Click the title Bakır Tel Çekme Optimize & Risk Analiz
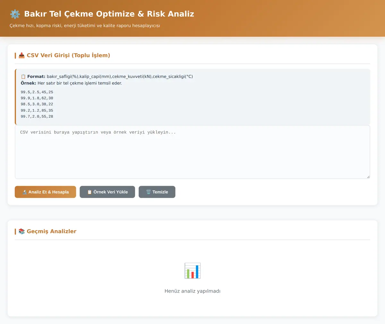This screenshot has width=385, height=324. click(109, 14)
